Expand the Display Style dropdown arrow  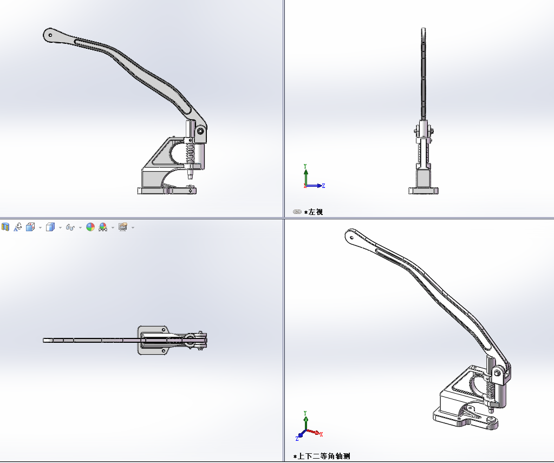pos(61,227)
